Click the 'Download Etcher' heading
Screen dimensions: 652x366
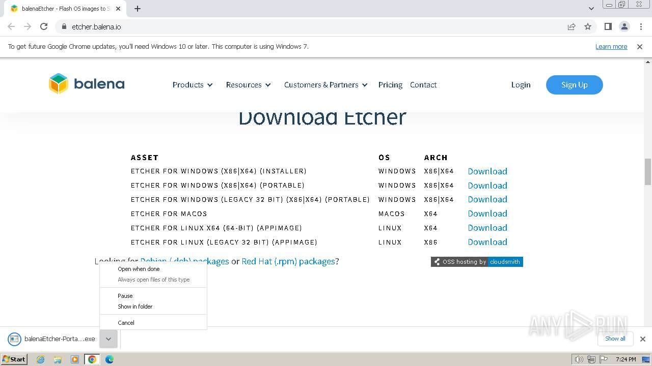tap(322, 118)
